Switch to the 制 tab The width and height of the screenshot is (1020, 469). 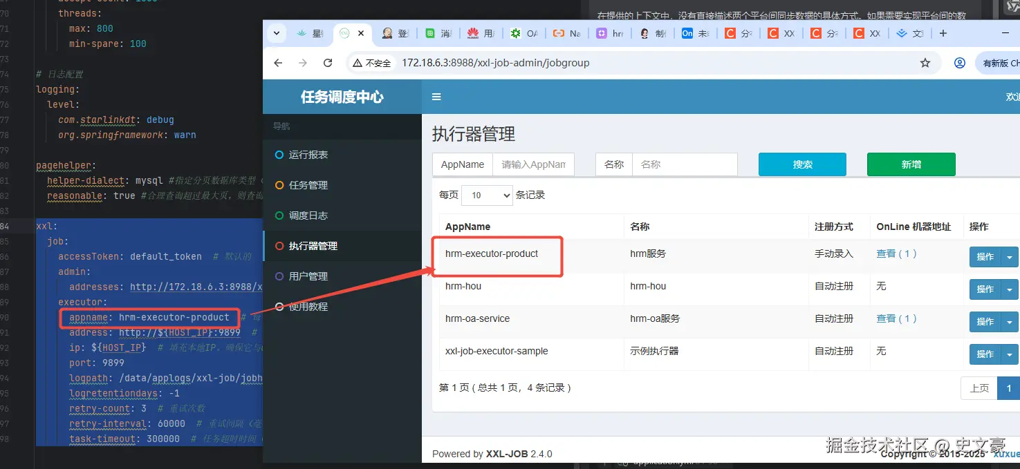pyautogui.click(x=653, y=33)
